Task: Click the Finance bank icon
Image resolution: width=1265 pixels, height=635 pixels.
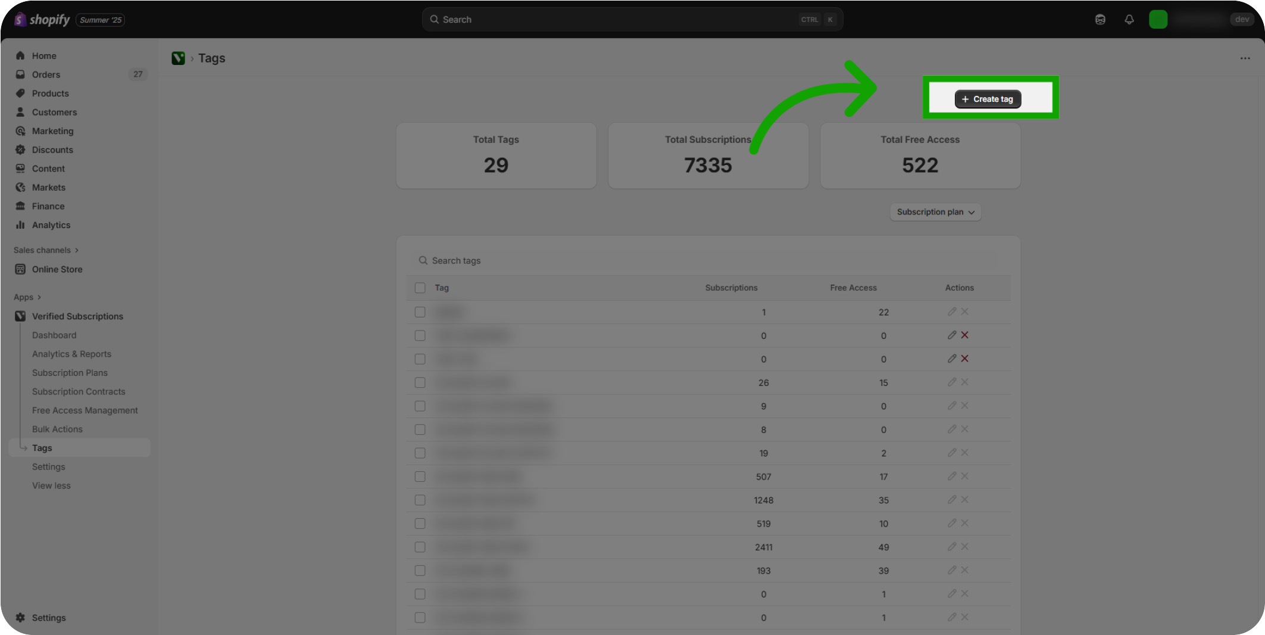Action: tap(20, 206)
